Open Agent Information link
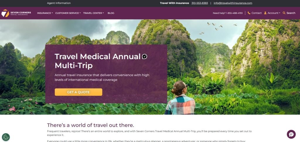This screenshot has width=300, height=142. [x=59, y=3]
